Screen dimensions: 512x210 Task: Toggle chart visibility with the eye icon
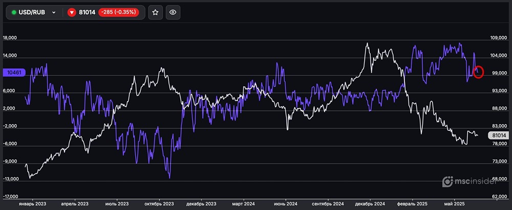click(173, 12)
